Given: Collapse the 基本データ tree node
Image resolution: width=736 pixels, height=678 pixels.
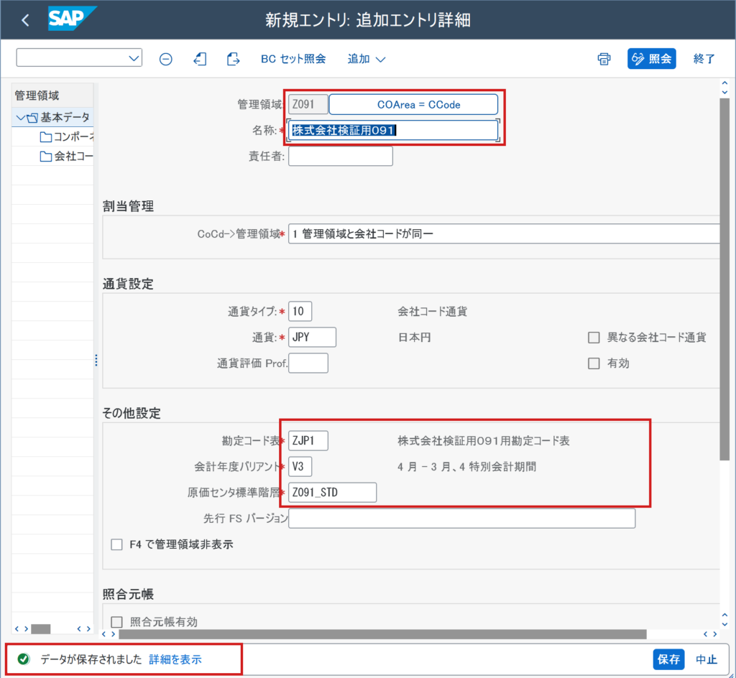Looking at the screenshot, I should tap(20, 117).
